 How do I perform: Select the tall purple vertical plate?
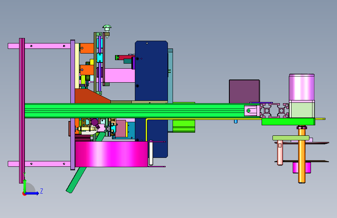tap(73, 105)
